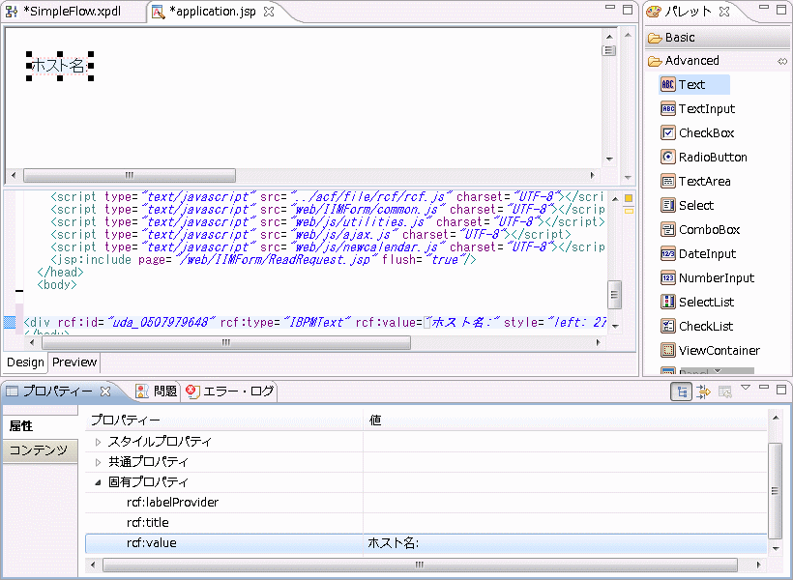Viewport: 793px width, 580px height.
Task: Pick the TextArea component from the palette
Action: [695, 181]
